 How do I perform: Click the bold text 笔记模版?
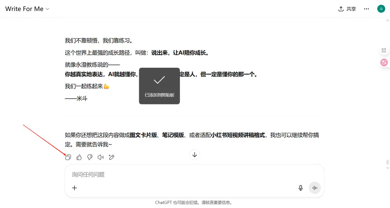tap(174, 135)
